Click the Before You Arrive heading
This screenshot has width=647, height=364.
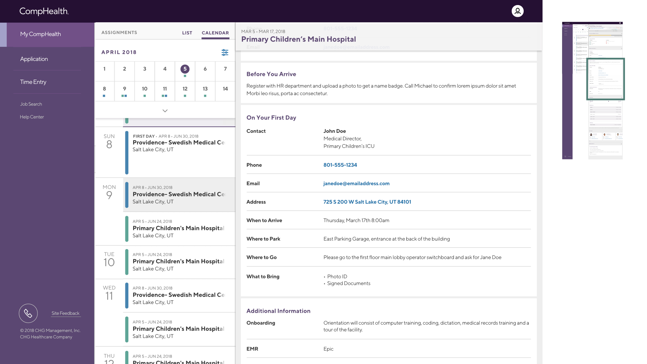(271, 74)
